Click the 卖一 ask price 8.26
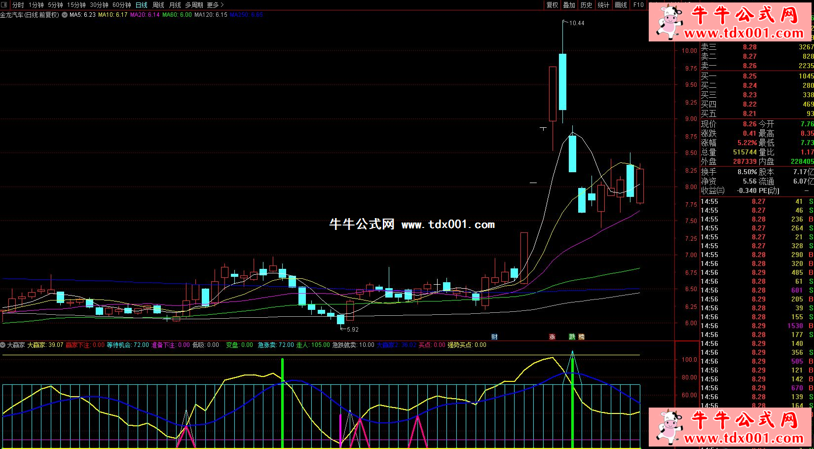Viewport: 814px width, 449px height. click(x=750, y=66)
